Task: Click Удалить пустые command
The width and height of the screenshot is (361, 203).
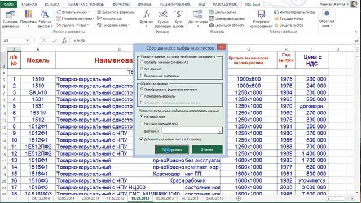Action: tap(73, 25)
